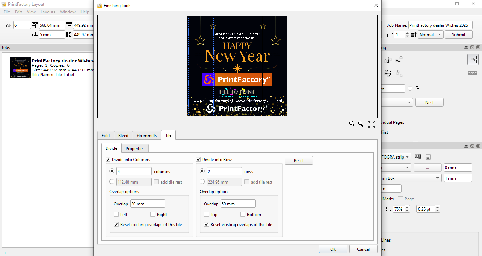
Task: Open the Normal priority dropdown
Action: tap(430, 35)
